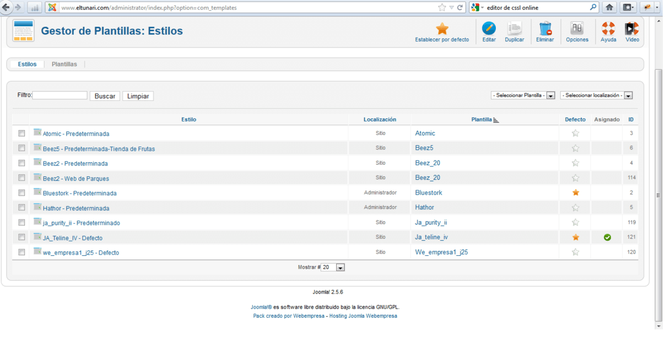
Task: Check the JA_Teline_IV - Defecto checkbox
Action: coord(22,238)
